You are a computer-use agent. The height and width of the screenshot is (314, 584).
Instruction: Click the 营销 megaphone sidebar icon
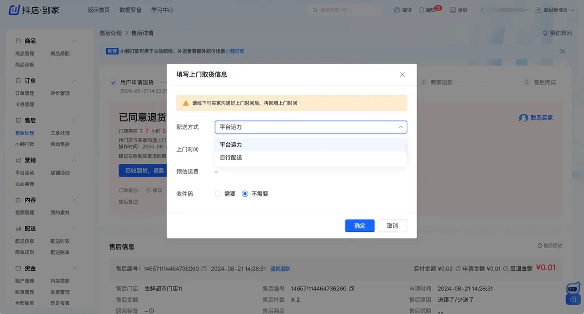(x=18, y=160)
